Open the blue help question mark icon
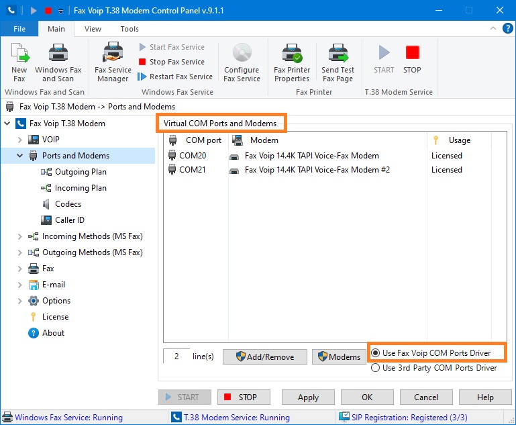Viewport: 516px width, 425px height. pyautogui.click(x=507, y=29)
